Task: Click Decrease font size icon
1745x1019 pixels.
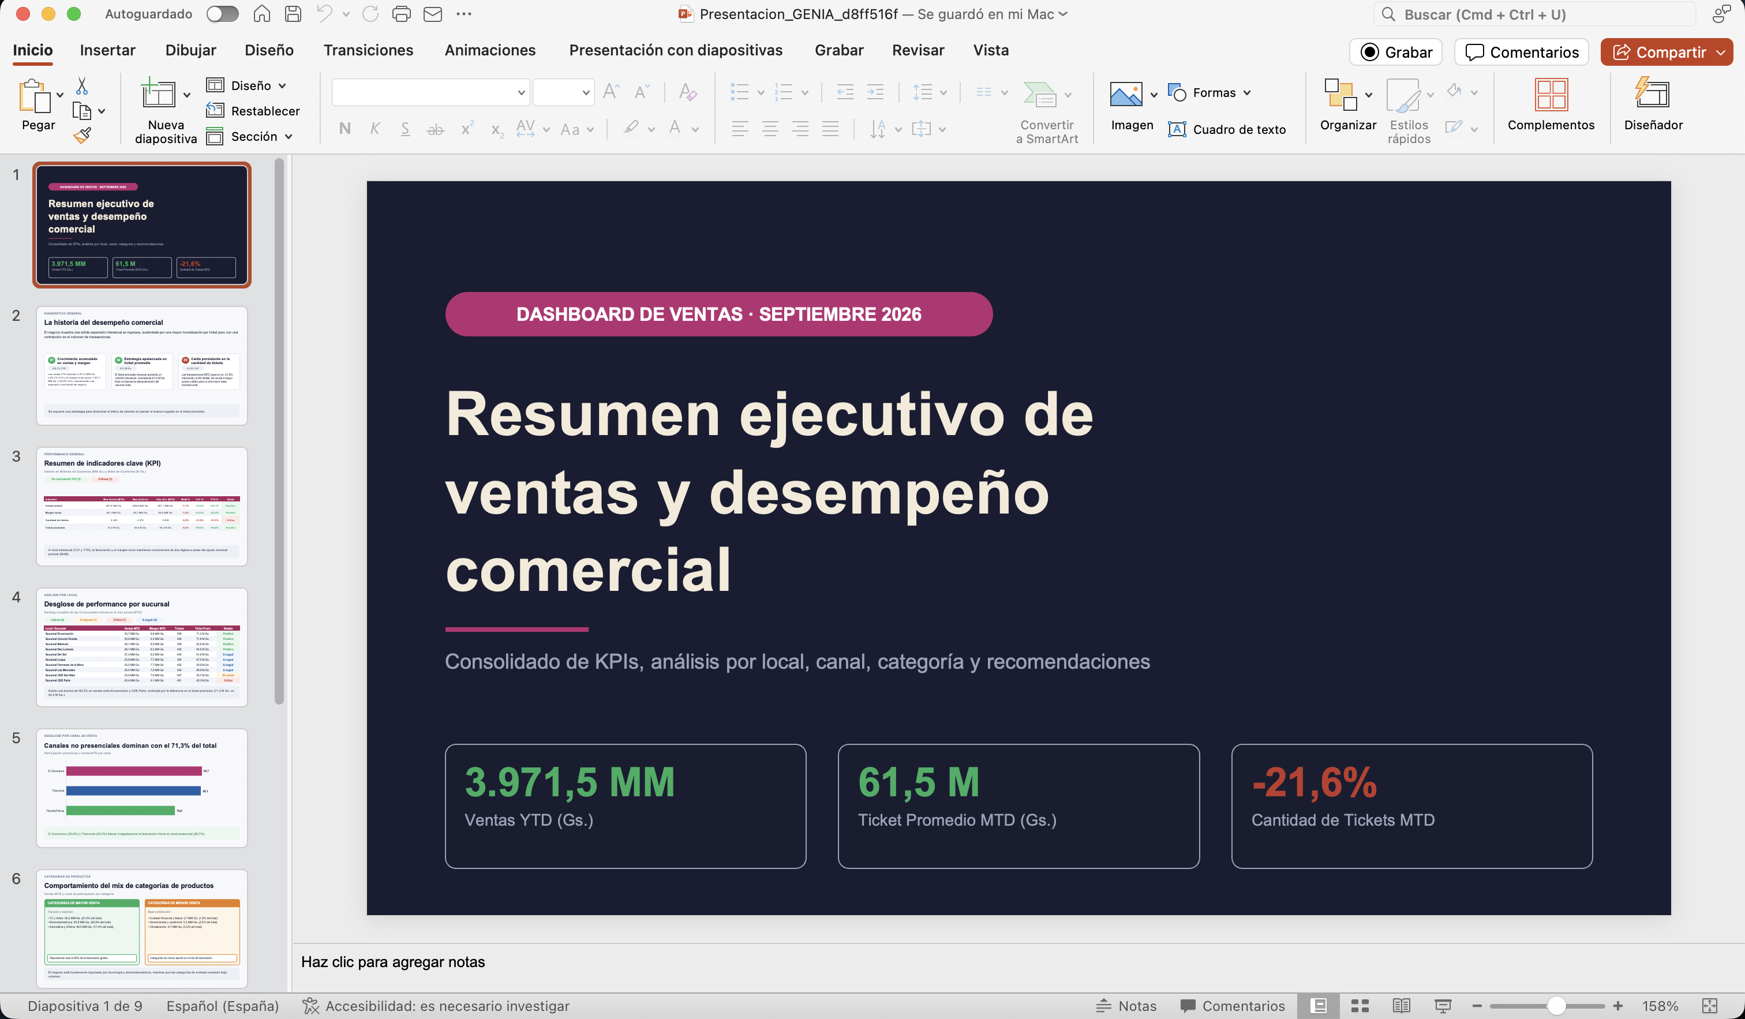Action: 642,91
